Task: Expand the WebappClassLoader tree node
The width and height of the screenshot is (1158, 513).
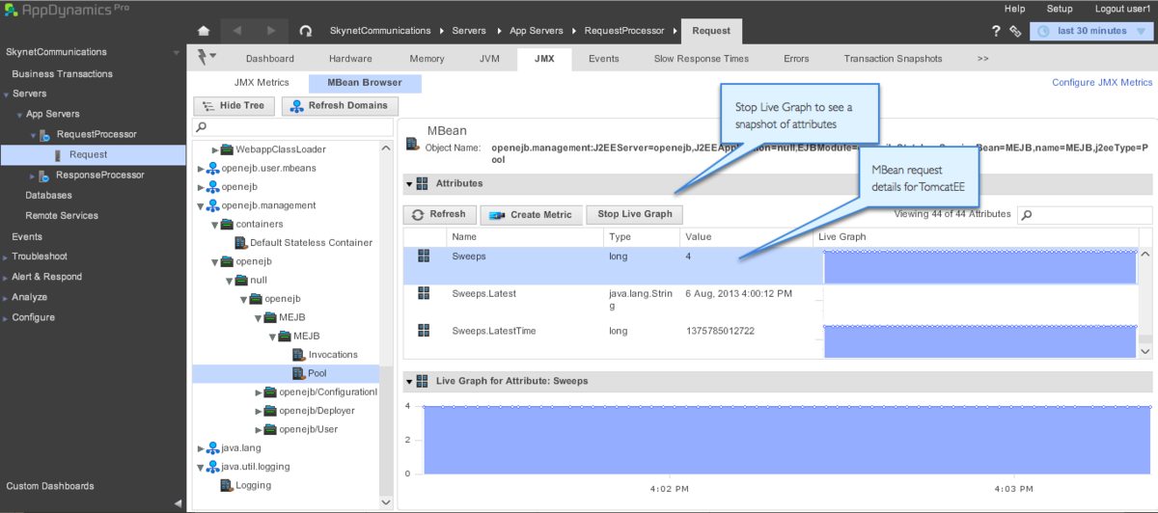Action: (x=215, y=149)
